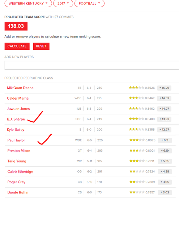The width and height of the screenshot is (183, 231).
Task: Open the 2017 year dropdown
Action: [x=63, y=3]
